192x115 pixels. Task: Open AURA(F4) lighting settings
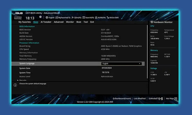[x=100, y=18]
